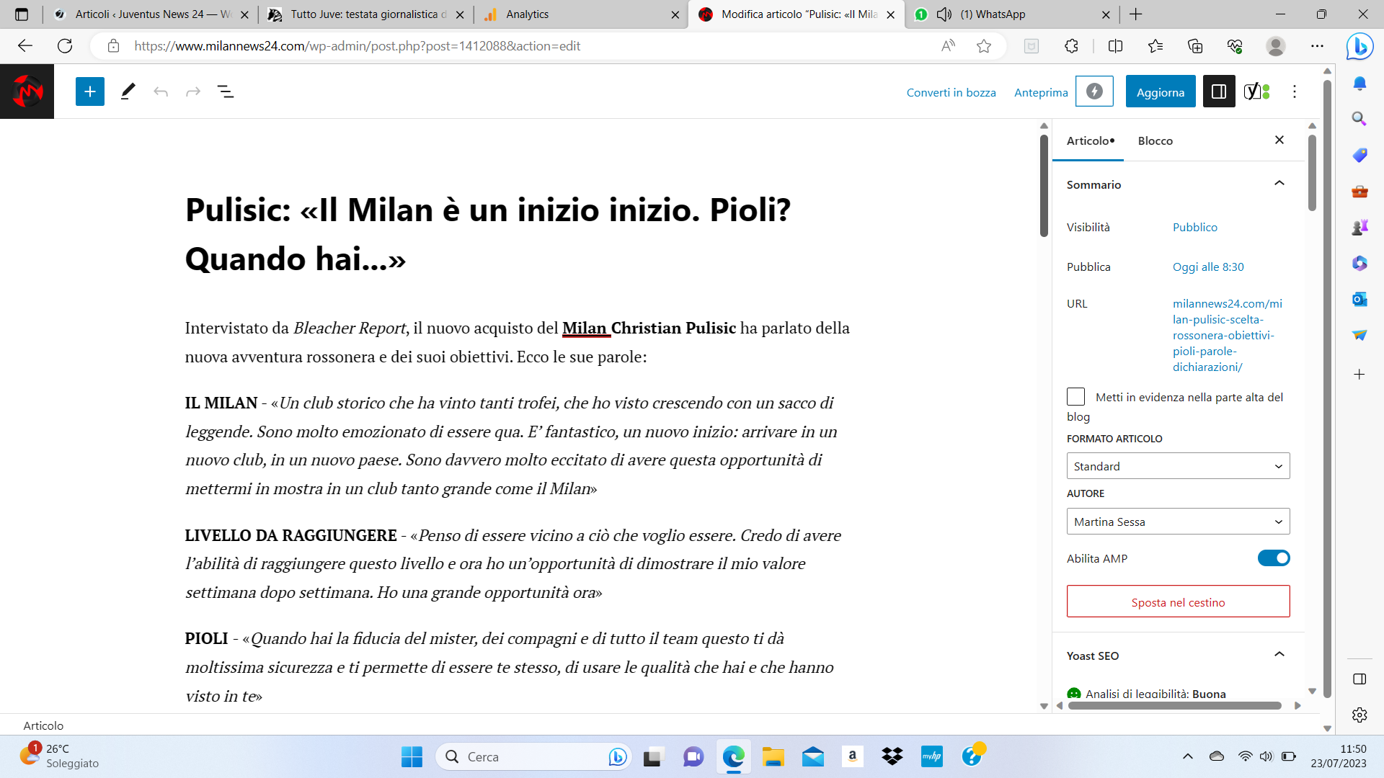Open the Formato articolo Standard dropdown
1384x778 pixels.
[x=1178, y=466]
